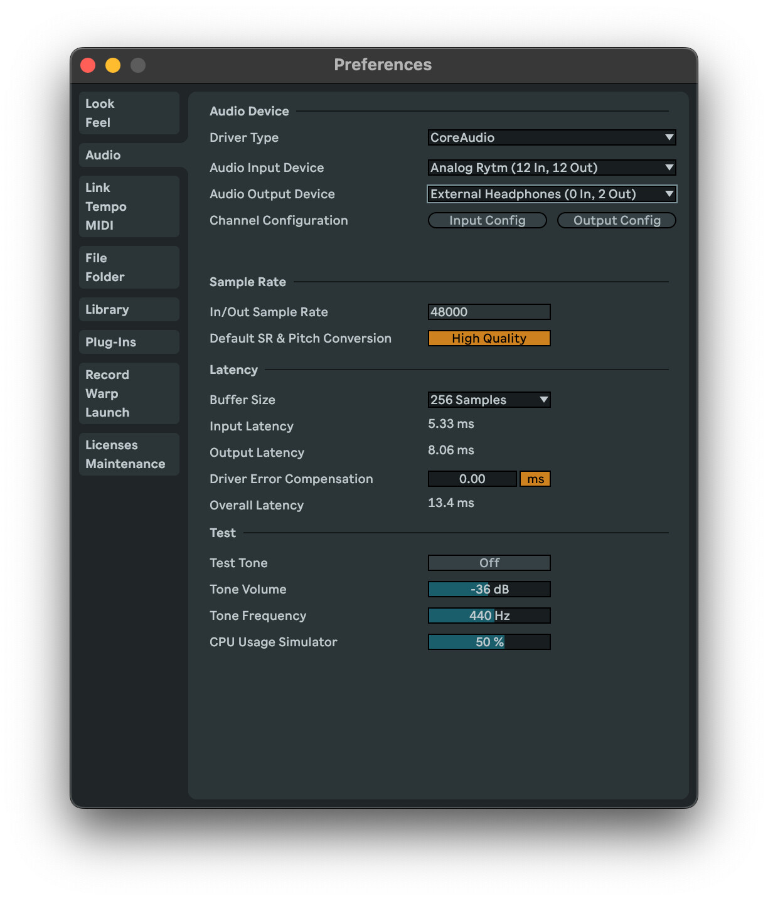Click the Output Config button

click(x=616, y=220)
